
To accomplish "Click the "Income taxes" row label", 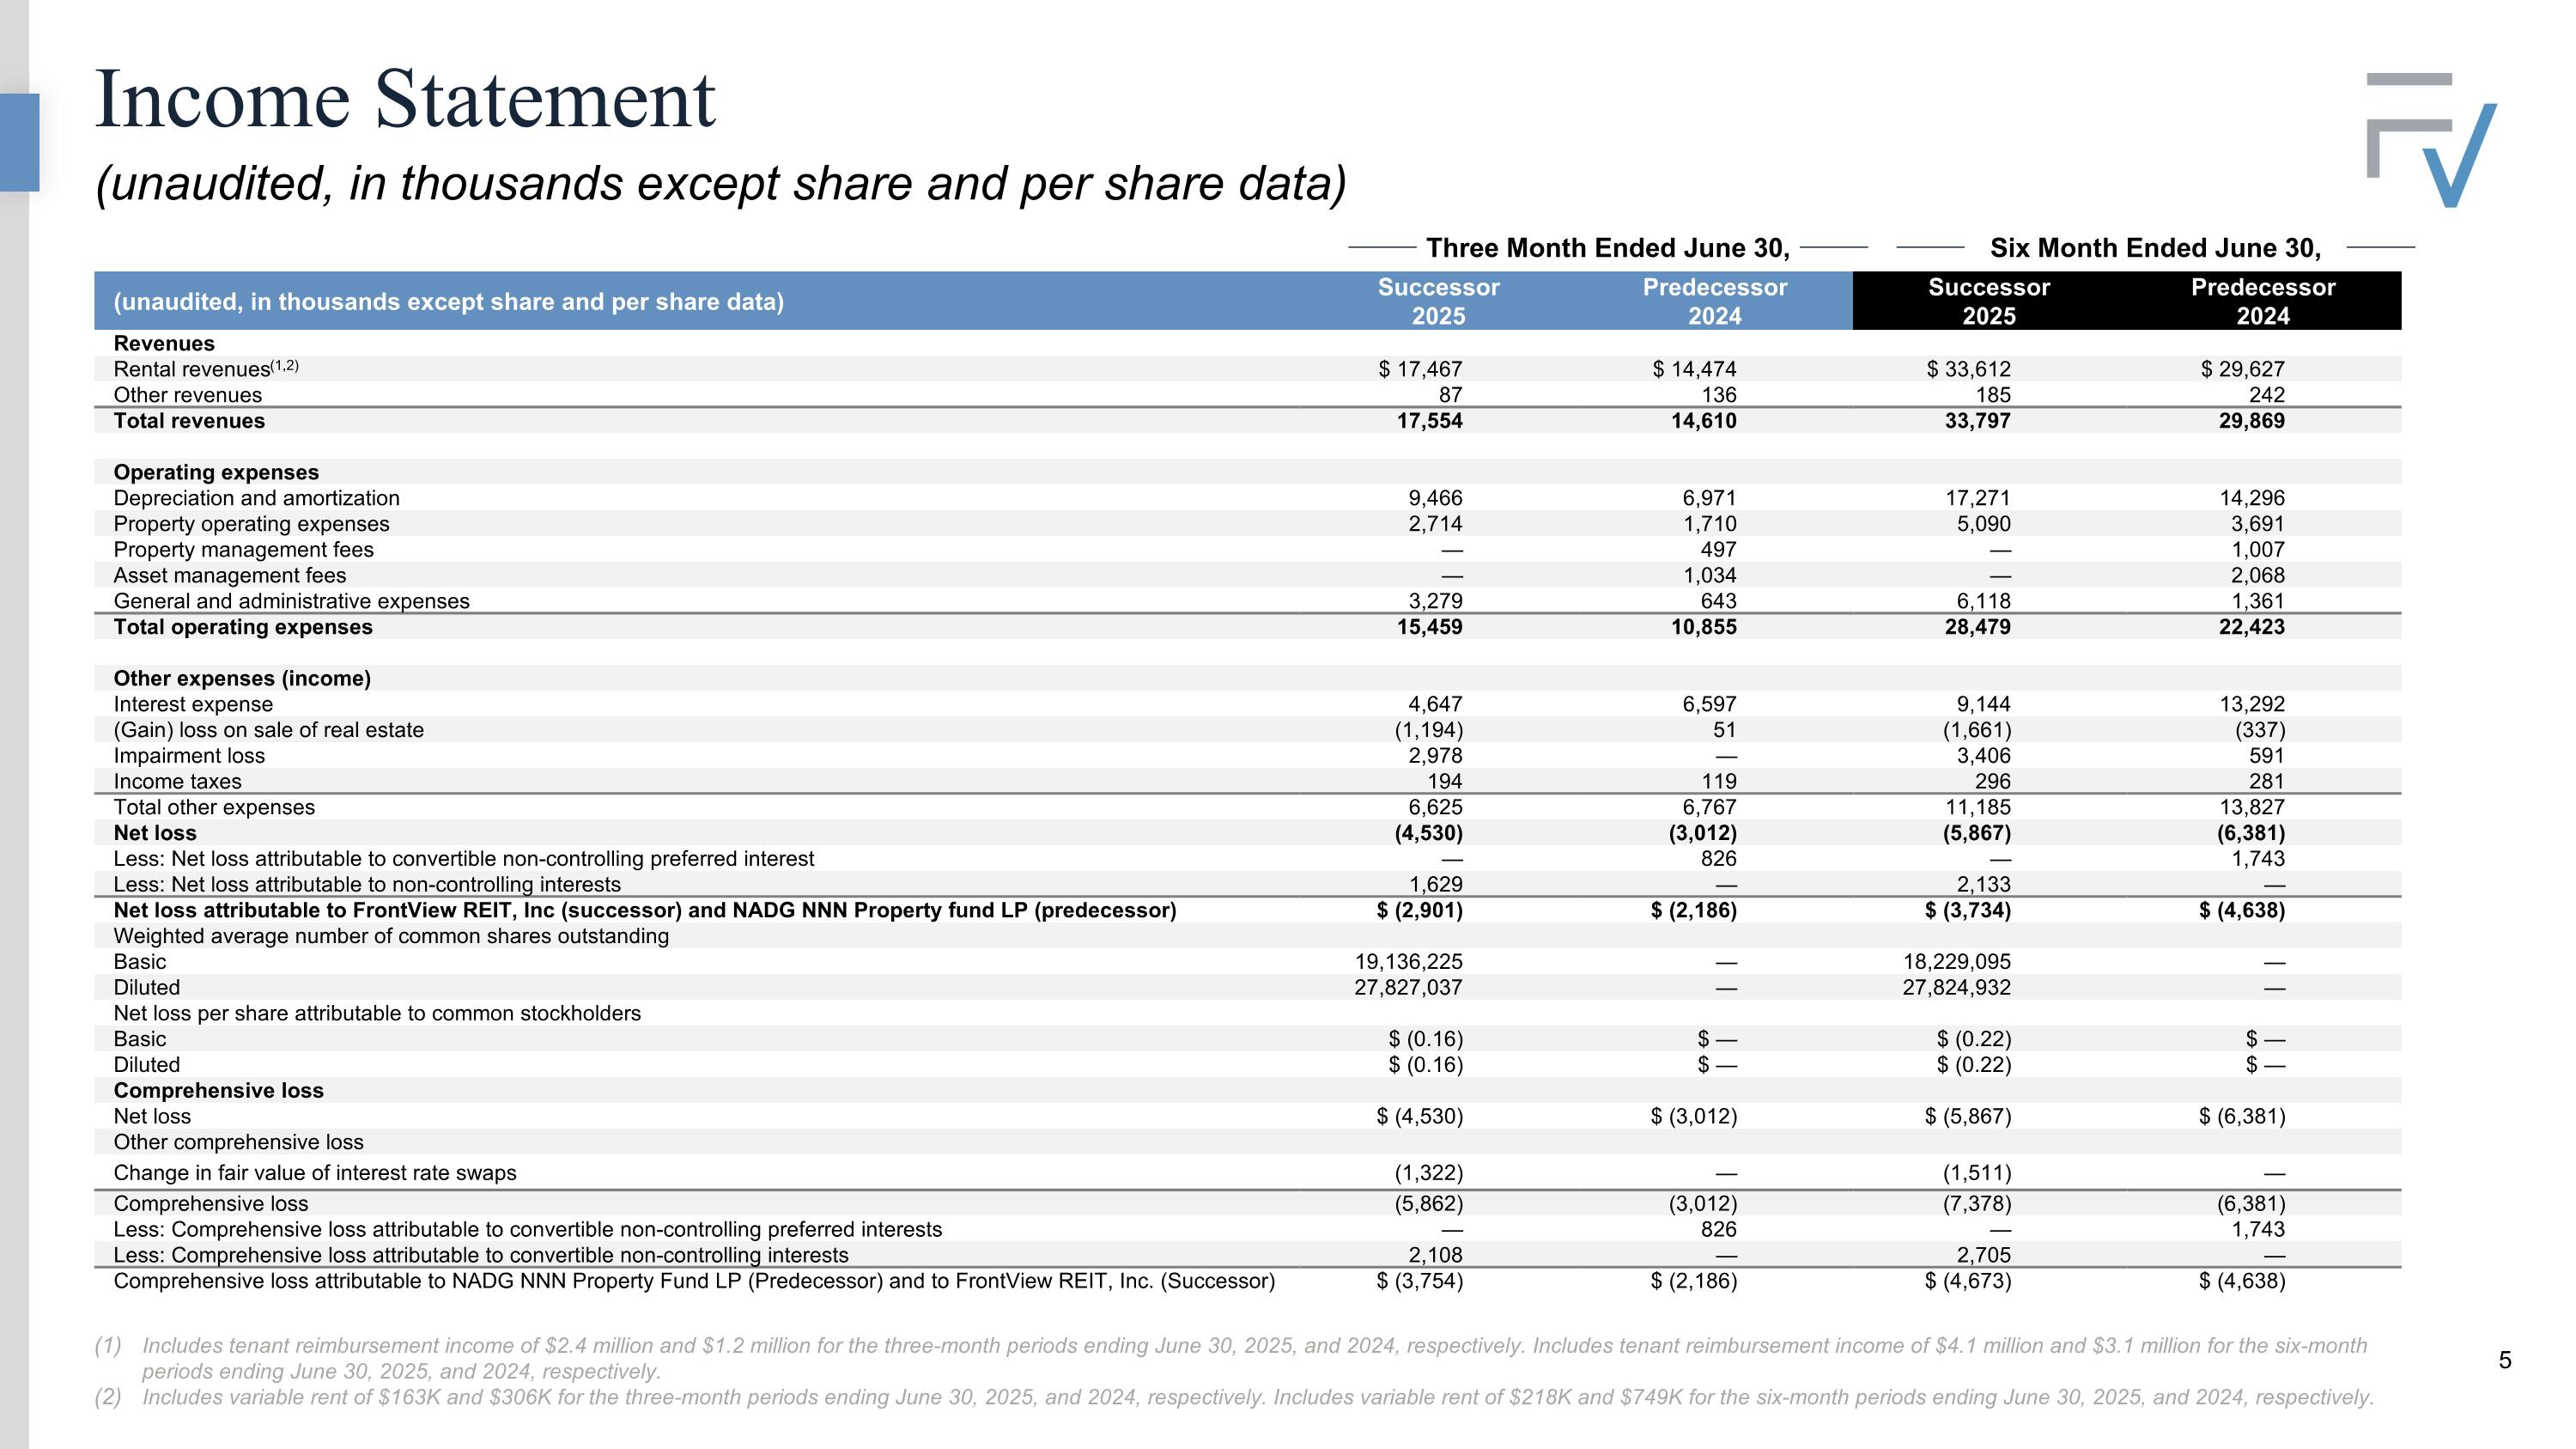I will tap(177, 782).
